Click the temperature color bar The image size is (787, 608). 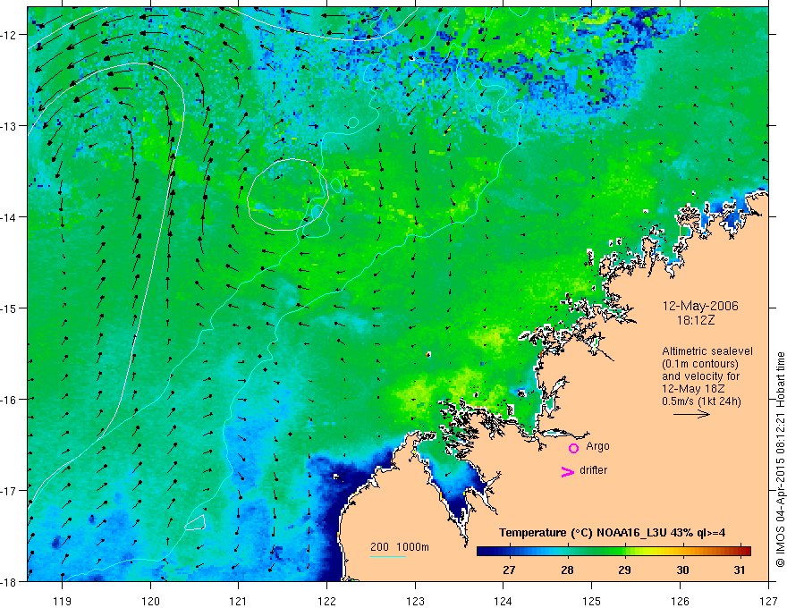click(614, 551)
